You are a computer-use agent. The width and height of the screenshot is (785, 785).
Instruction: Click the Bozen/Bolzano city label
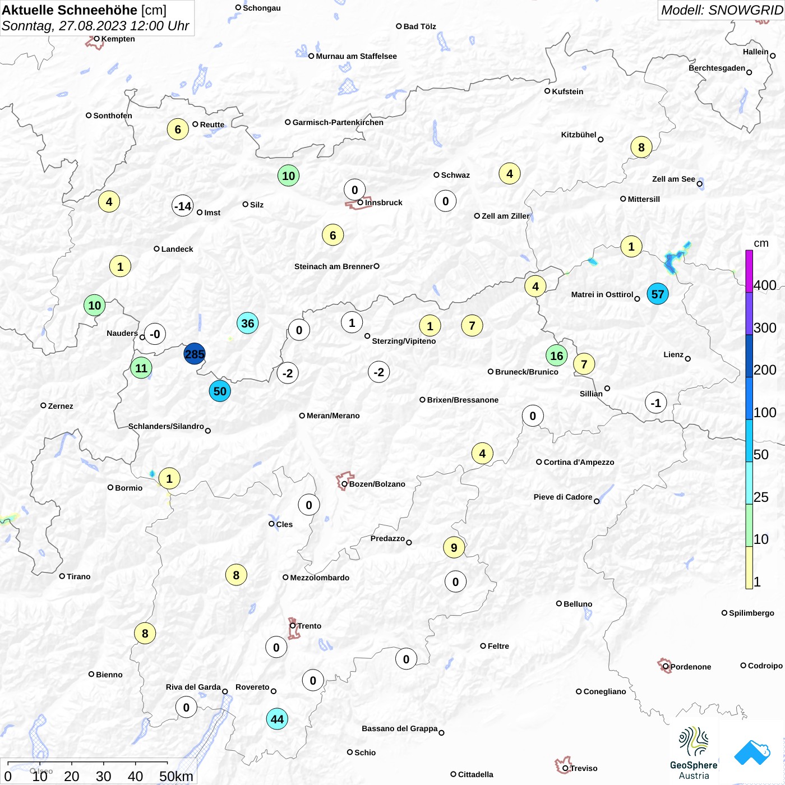377,484
